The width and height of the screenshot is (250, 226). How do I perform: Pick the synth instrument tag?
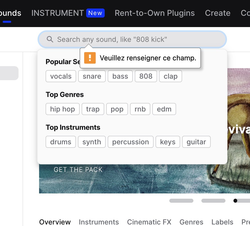pyautogui.click(x=92, y=142)
